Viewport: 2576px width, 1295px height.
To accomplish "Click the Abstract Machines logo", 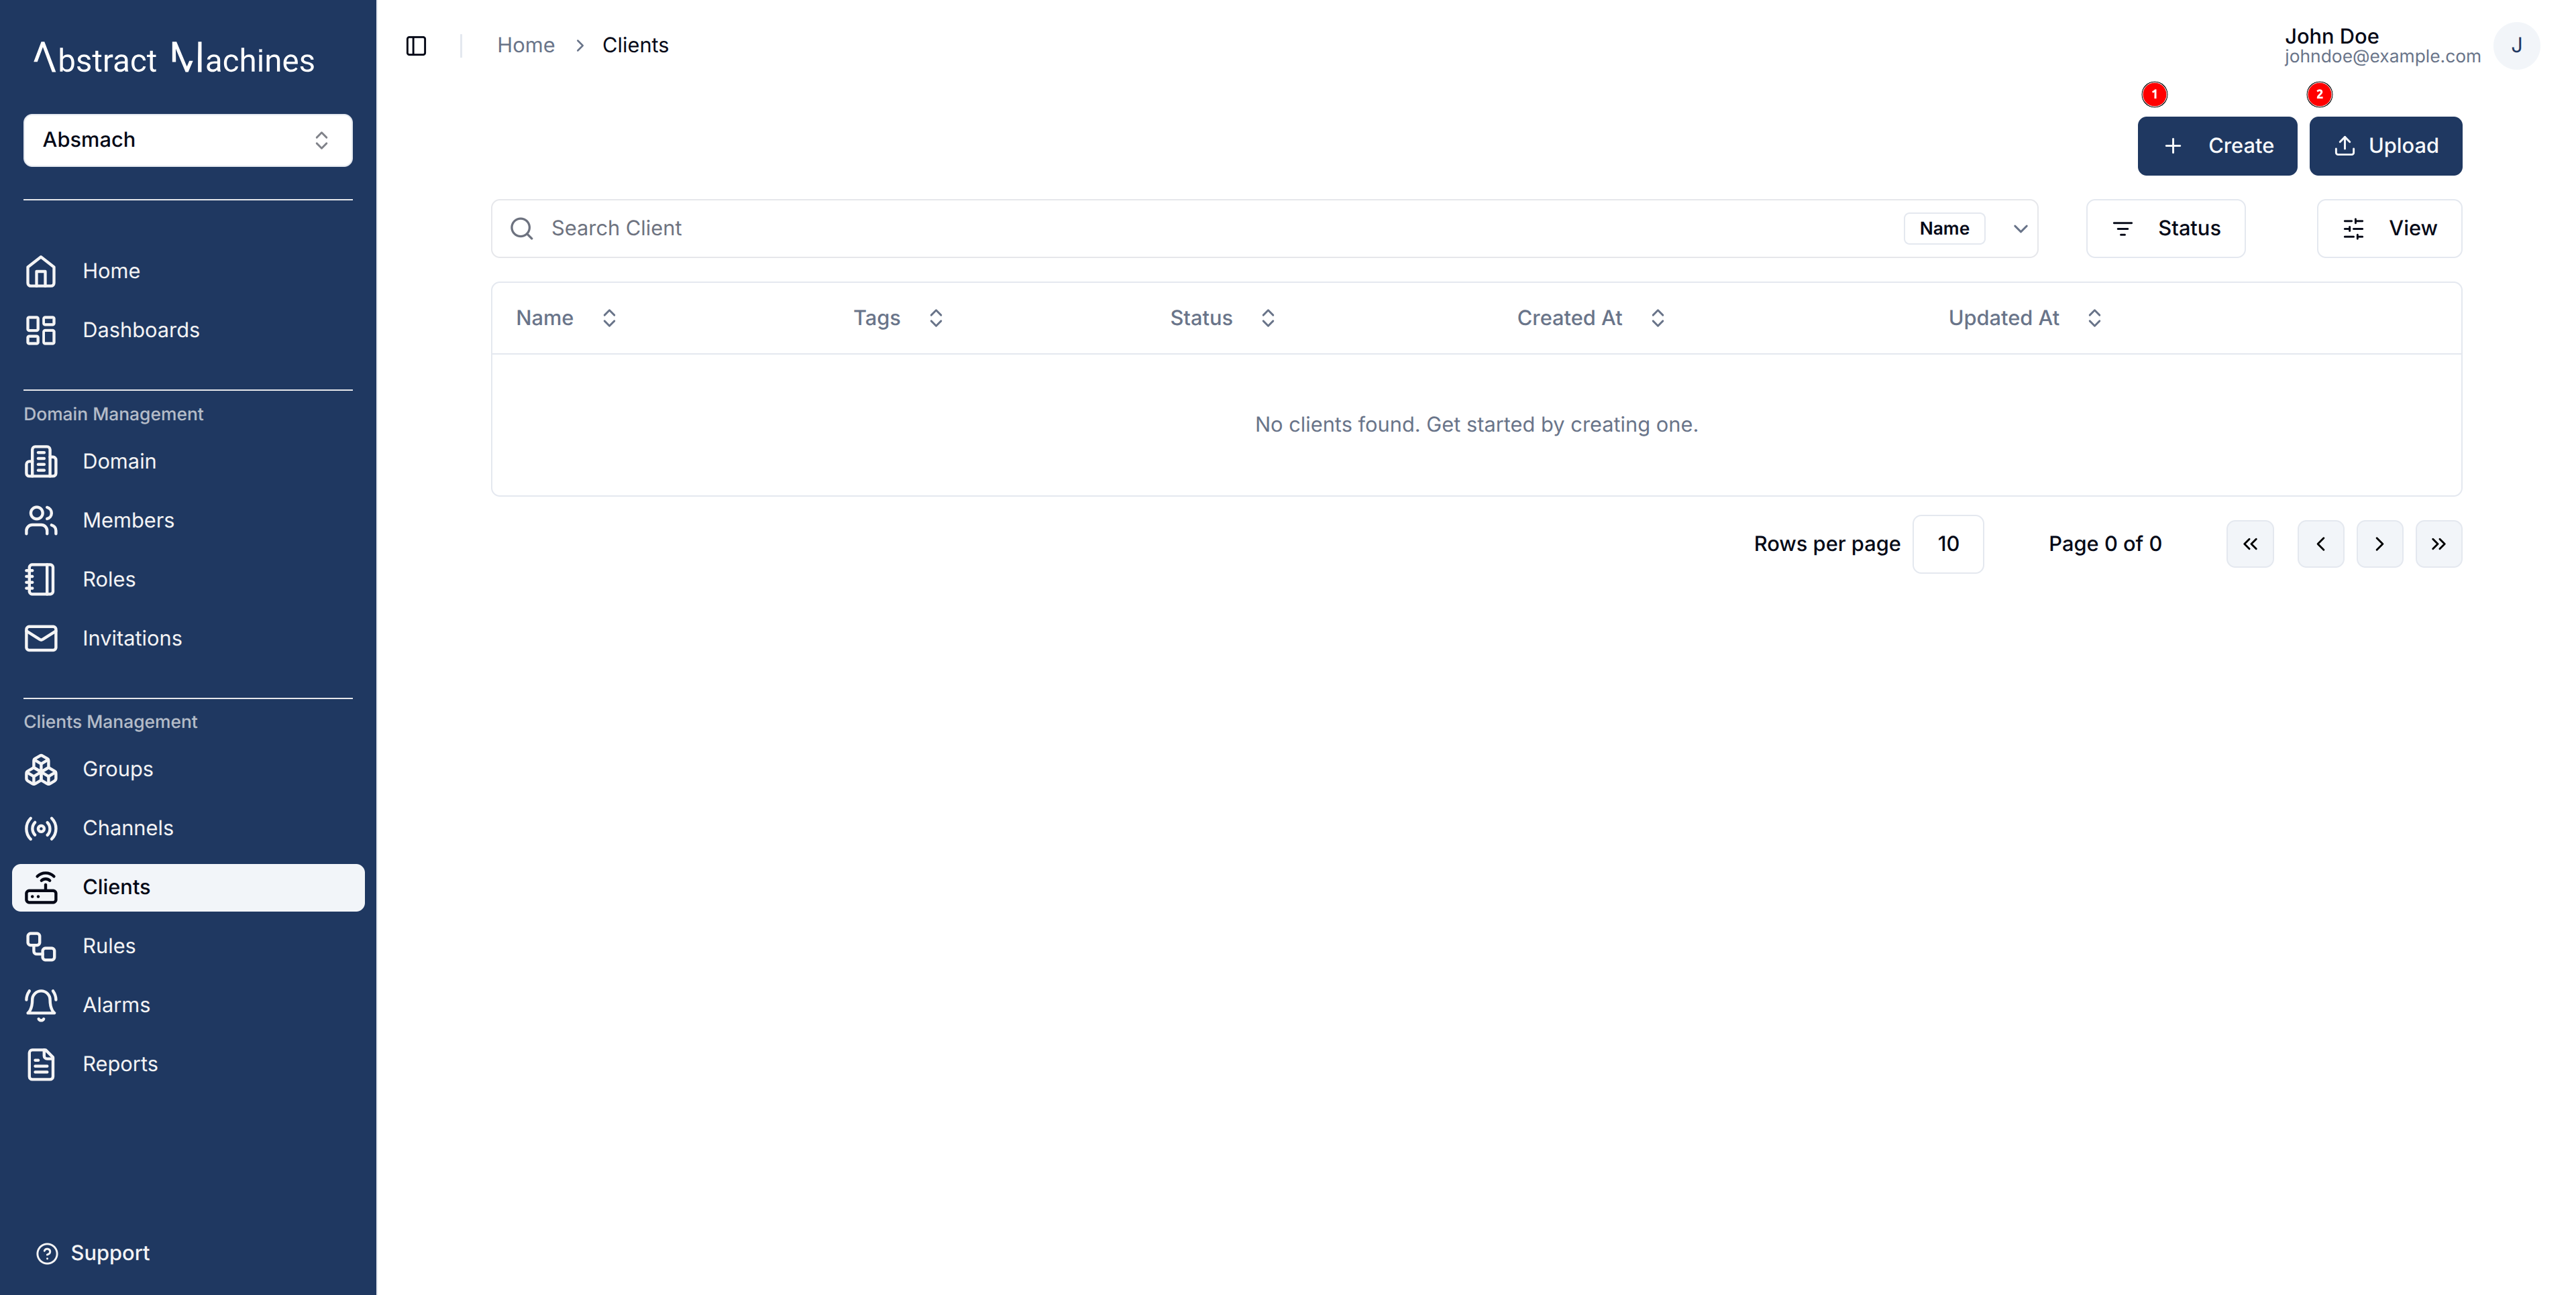I will click(175, 58).
